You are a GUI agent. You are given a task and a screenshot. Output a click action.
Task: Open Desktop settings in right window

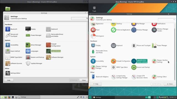(x=116, y=24)
